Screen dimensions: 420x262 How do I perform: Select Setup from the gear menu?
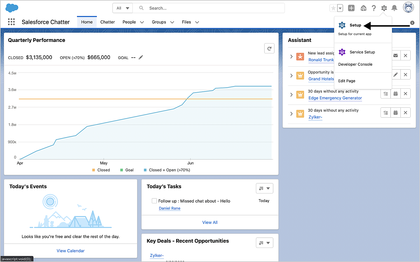point(355,25)
